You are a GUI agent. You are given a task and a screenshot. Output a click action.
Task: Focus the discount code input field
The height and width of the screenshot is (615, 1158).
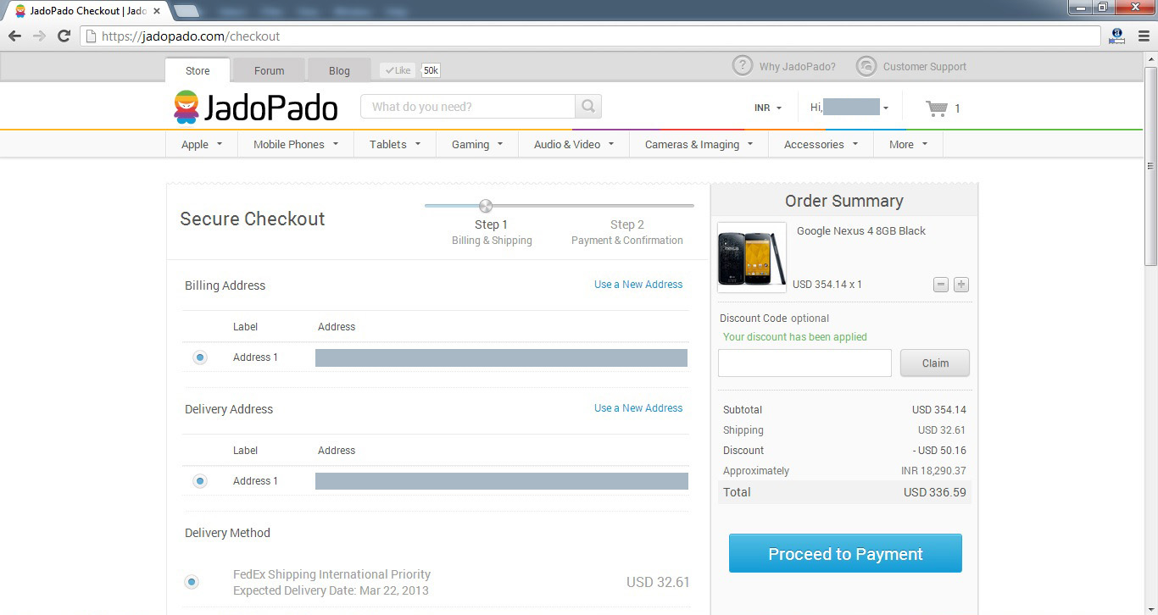tap(804, 363)
